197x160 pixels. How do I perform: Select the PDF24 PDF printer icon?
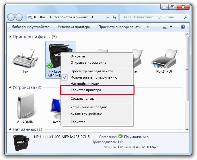click(x=164, y=59)
